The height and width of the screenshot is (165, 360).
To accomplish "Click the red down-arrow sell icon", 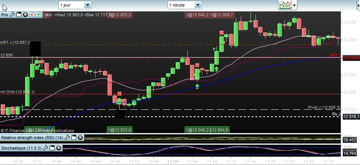I will (32, 15).
